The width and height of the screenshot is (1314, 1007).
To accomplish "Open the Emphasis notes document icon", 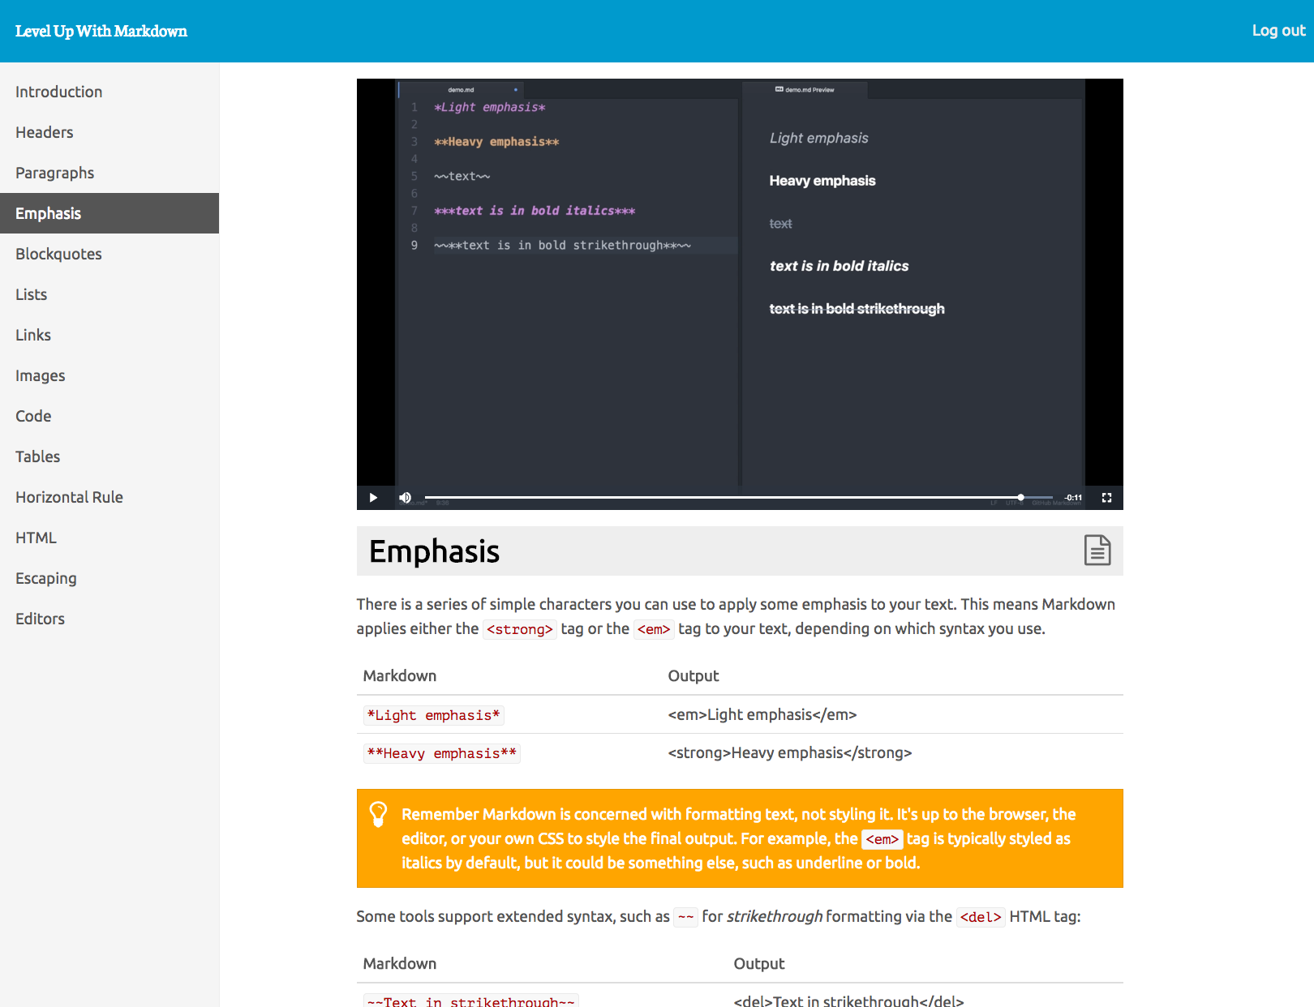I will (1097, 551).
